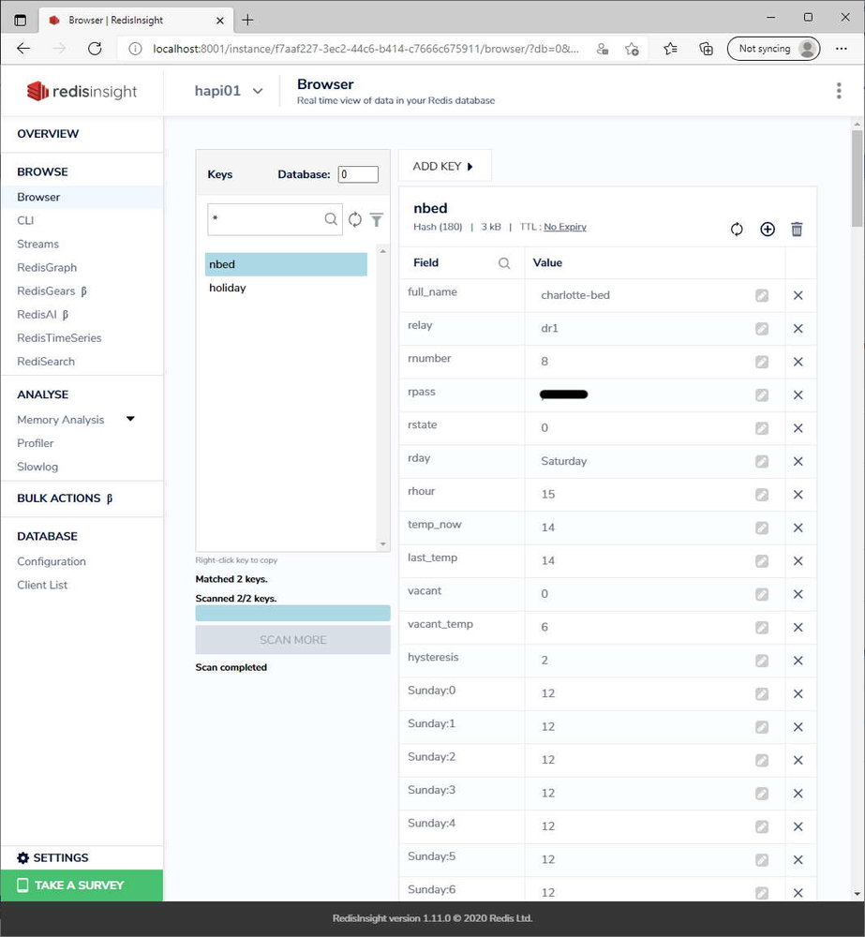Click the value charlotte-bed
Screen dimensions: 865x937
tap(575, 295)
